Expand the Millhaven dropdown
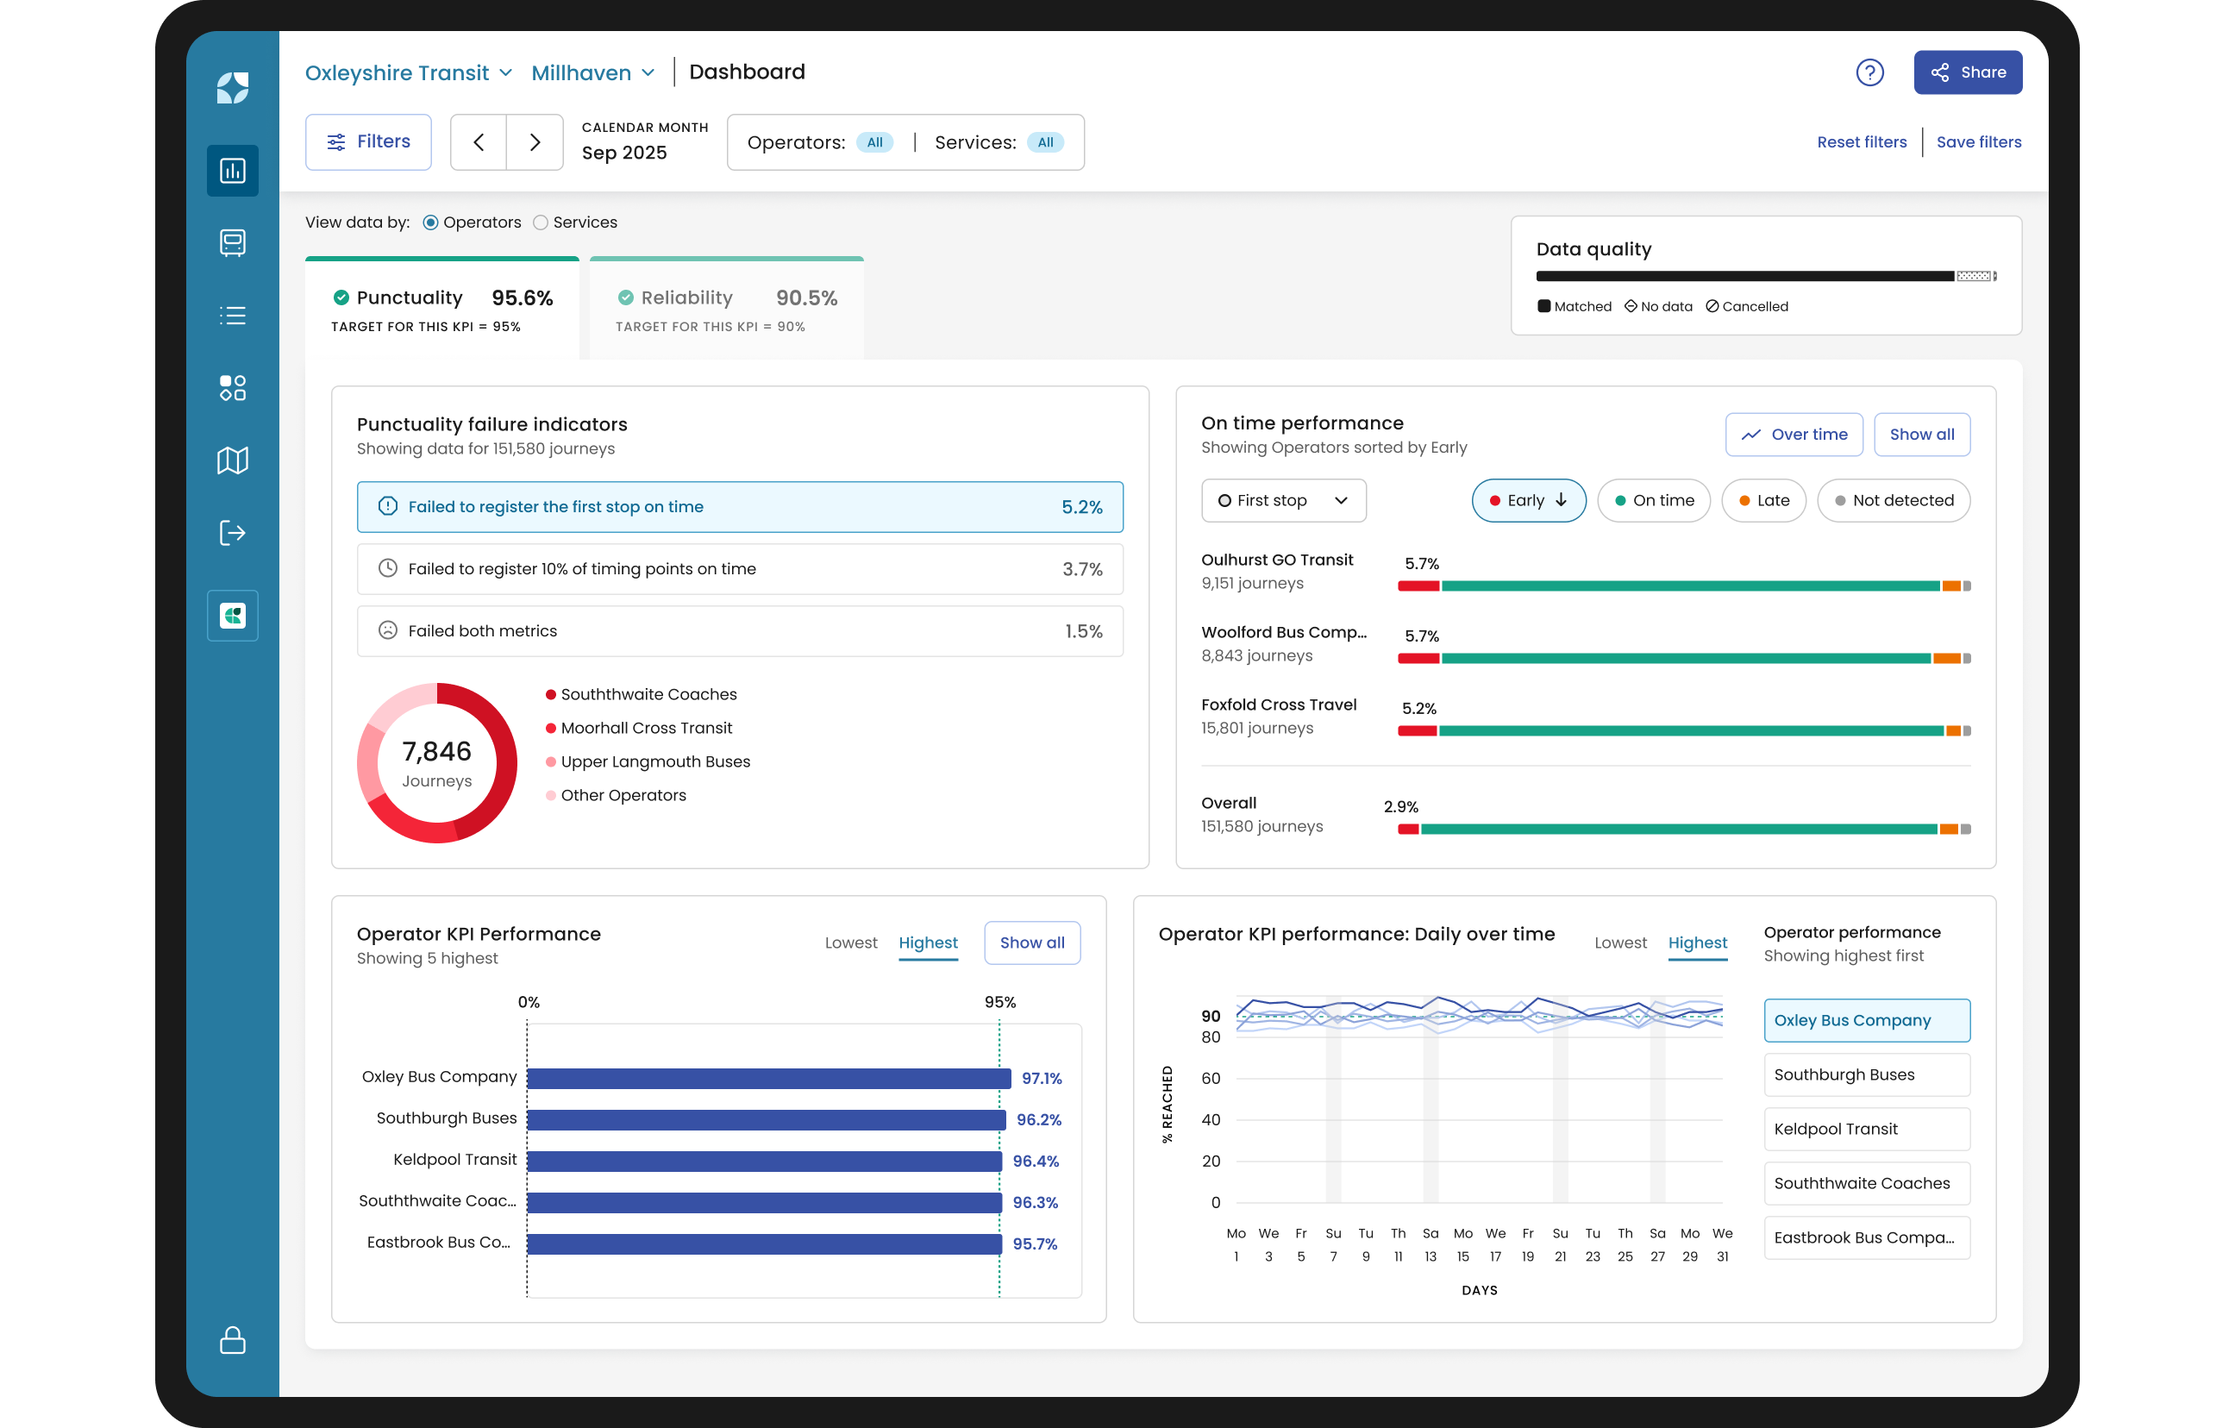The width and height of the screenshot is (2235, 1428). click(593, 72)
